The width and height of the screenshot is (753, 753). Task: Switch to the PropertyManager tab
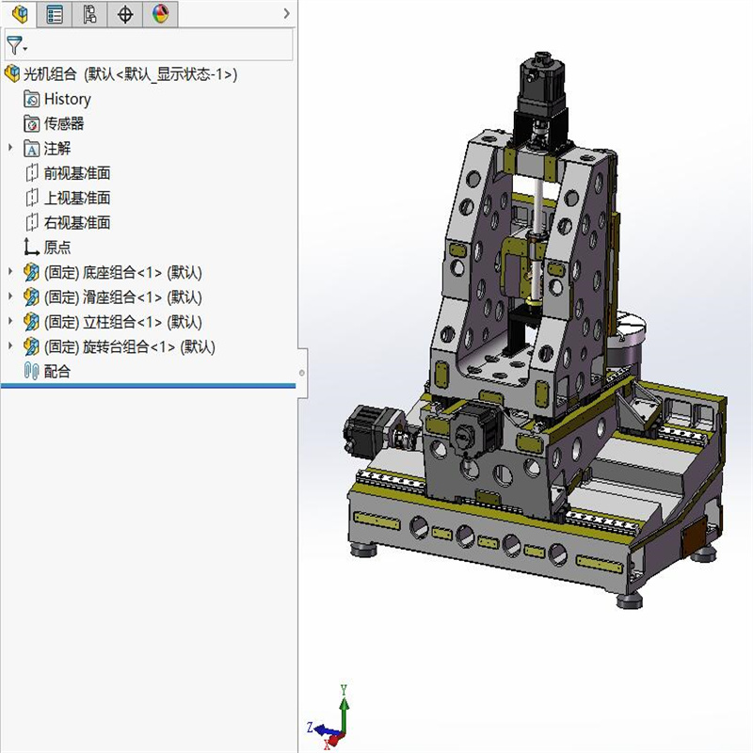click(55, 14)
